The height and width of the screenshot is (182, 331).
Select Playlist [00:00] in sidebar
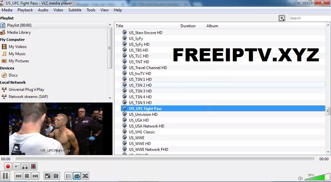pyautogui.click(x=53, y=25)
